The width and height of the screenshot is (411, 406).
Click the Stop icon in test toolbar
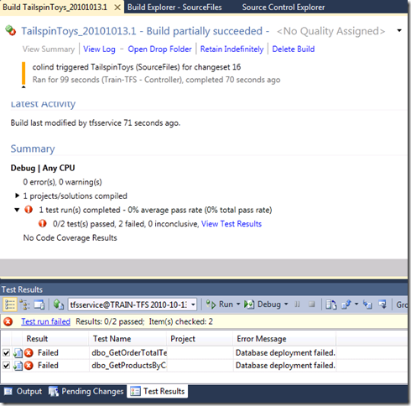click(x=312, y=304)
